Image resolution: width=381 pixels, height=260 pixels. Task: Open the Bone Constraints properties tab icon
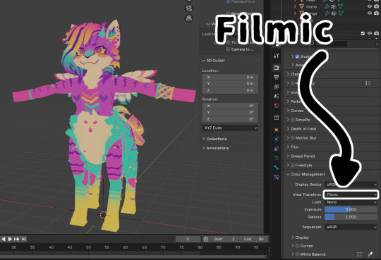[277, 177]
